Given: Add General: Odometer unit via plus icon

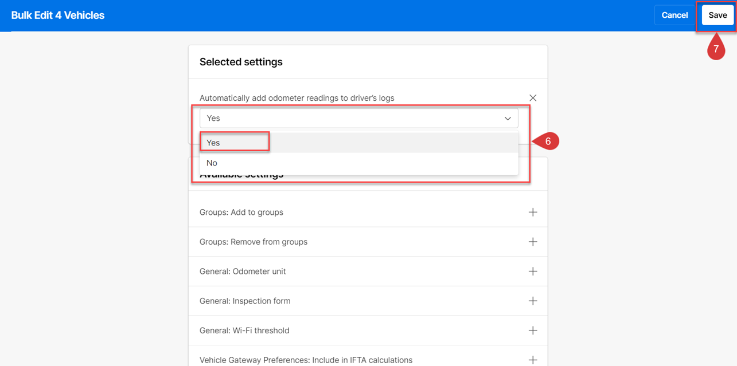Looking at the screenshot, I should (533, 271).
